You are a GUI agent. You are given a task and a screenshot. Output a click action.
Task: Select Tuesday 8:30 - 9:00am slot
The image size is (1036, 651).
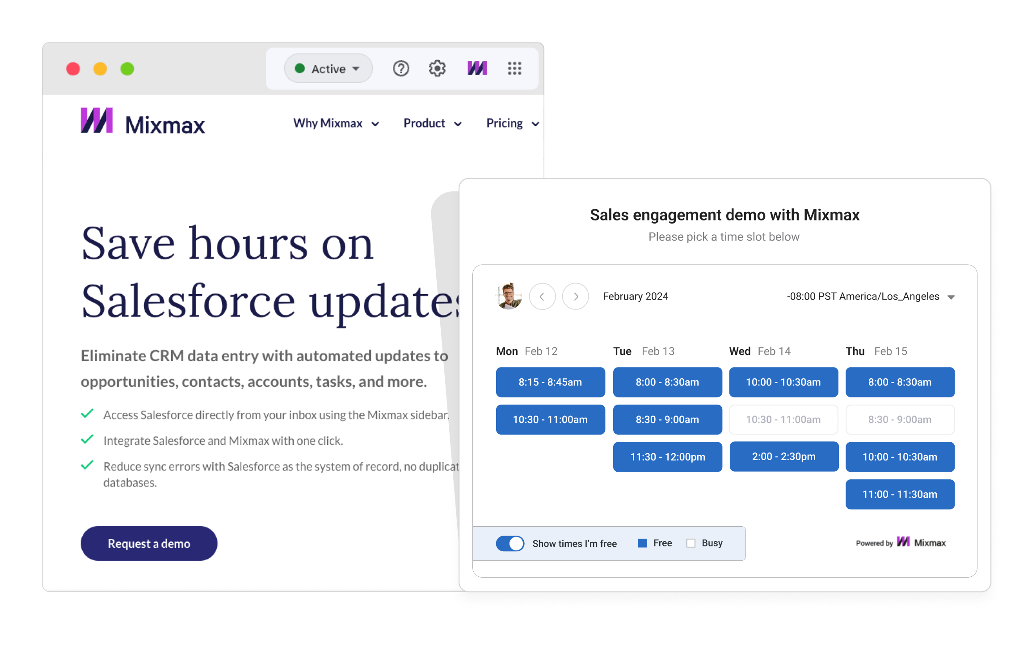click(x=667, y=419)
